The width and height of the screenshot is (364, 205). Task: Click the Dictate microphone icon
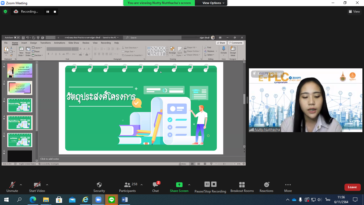[223, 49]
